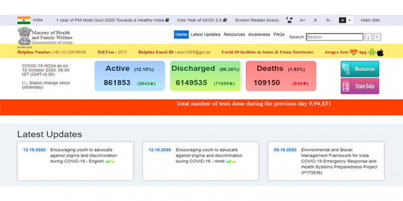Click discharged count 6149535
This screenshot has height=201, width=403.
tap(192, 83)
